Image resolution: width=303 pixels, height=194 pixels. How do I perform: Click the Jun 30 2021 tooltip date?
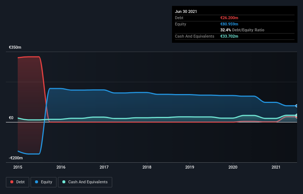(186, 11)
